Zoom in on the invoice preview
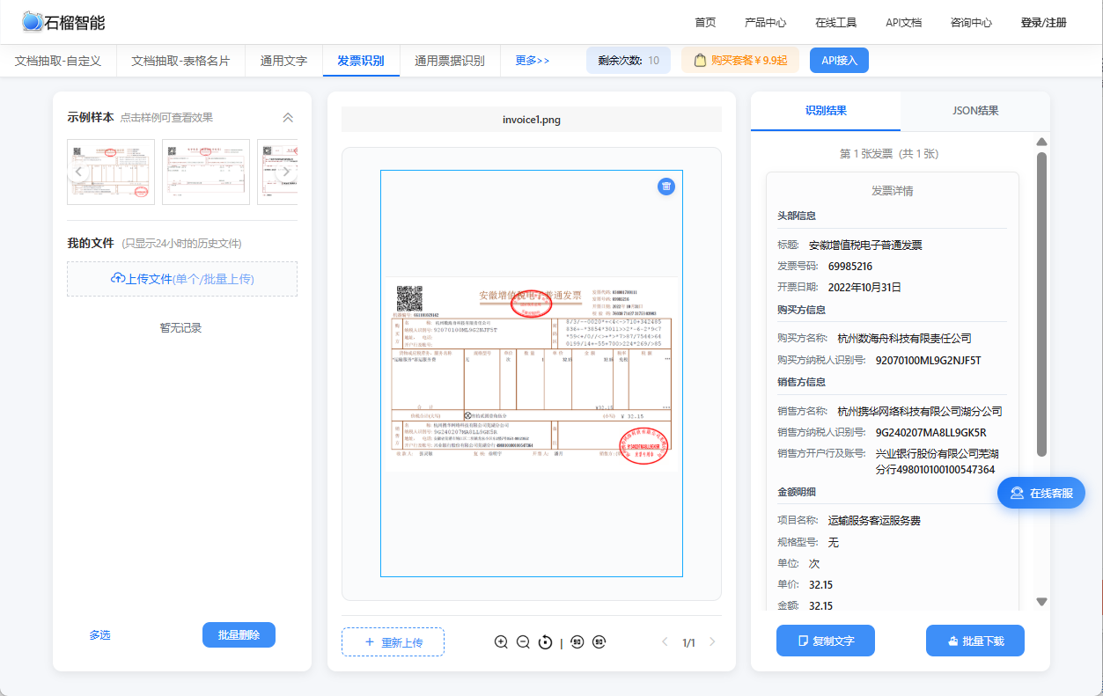The image size is (1103, 696). (x=501, y=642)
